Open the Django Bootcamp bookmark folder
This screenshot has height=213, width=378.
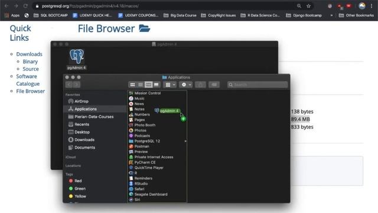pyautogui.click(x=304, y=15)
